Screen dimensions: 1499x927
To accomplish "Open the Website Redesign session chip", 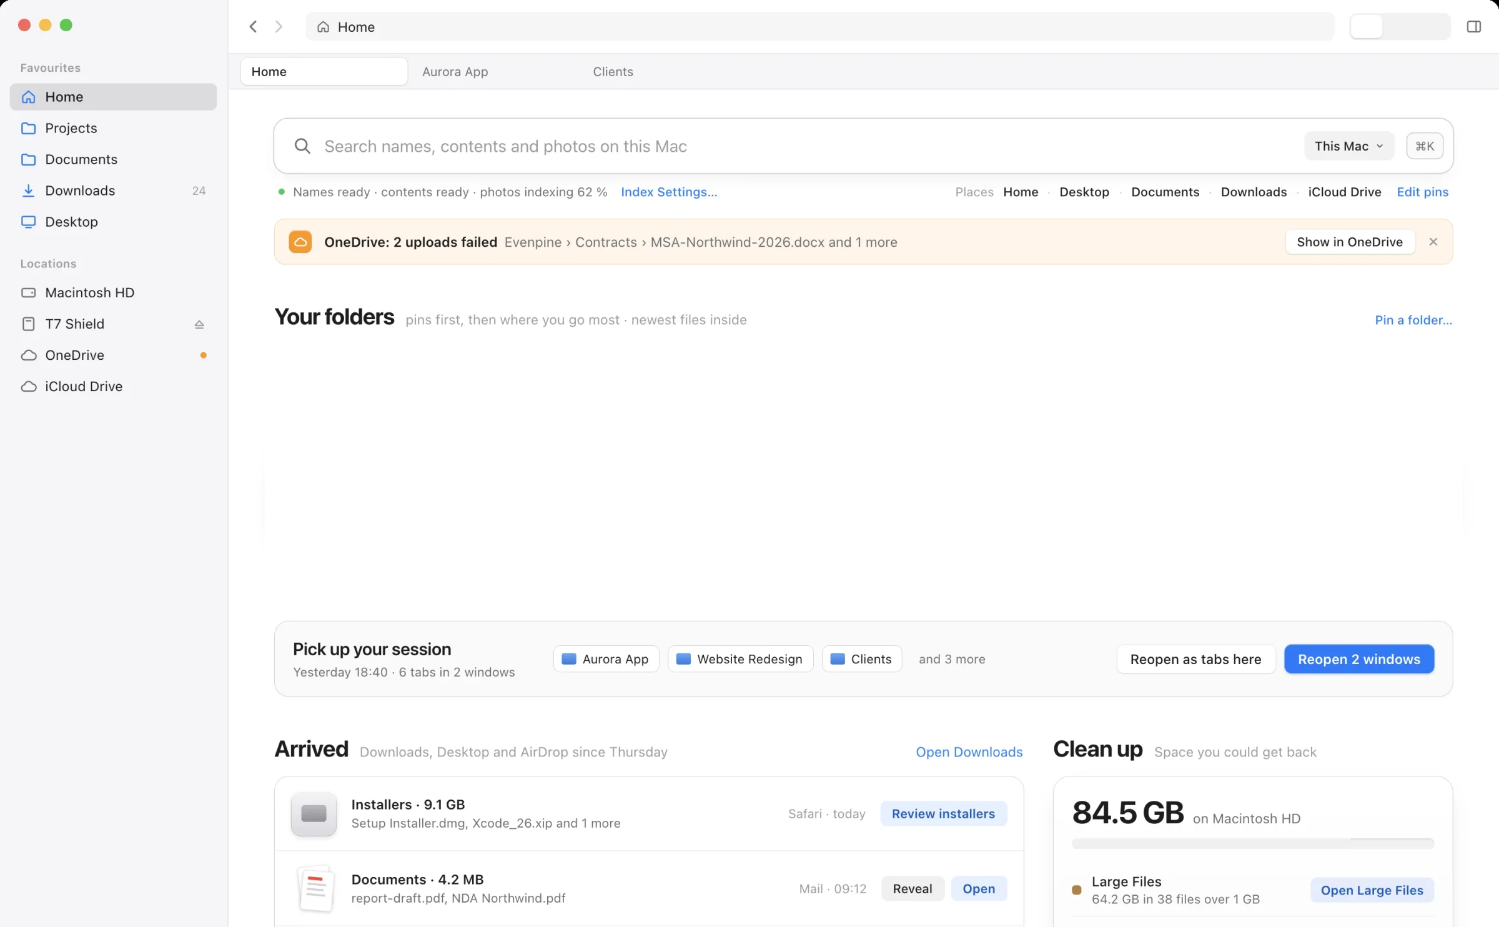I will pyautogui.click(x=740, y=659).
